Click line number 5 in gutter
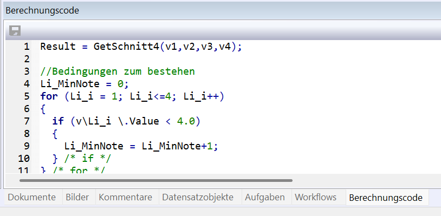The height and width of the screenshot is (216, 441). coord(27,96)
